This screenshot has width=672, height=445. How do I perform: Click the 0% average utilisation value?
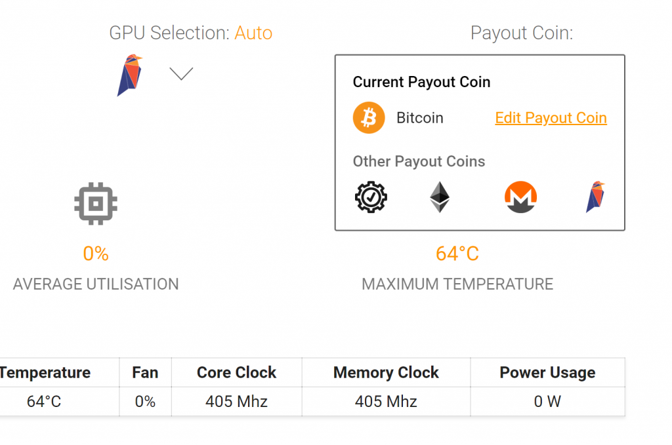[x=96, y=254]
